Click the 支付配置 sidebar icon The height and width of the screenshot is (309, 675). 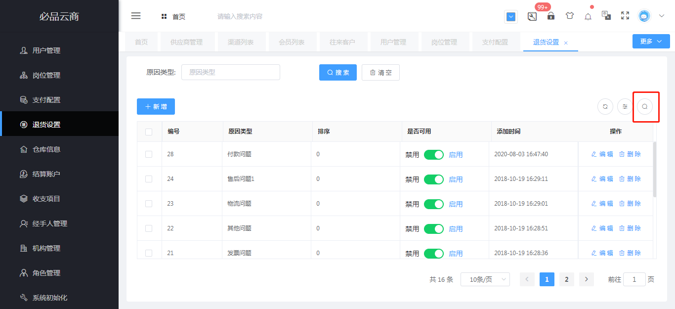coord(23,100)
